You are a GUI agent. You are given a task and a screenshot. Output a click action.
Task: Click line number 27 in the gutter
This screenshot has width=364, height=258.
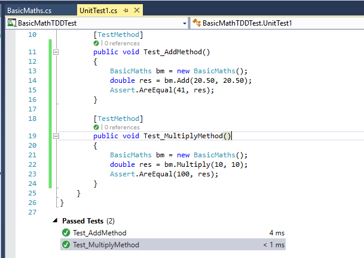pyautogui.click(x=32, y=212)
